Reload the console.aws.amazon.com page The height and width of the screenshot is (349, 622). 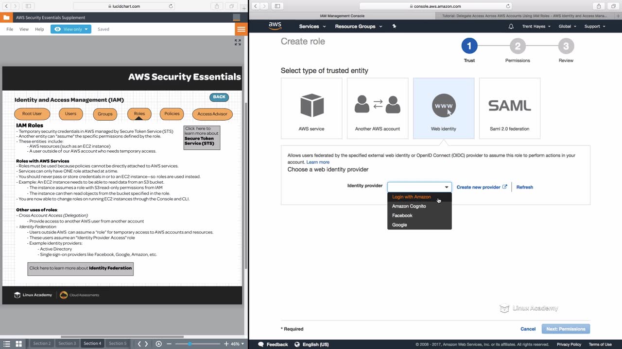click(508, 6)
